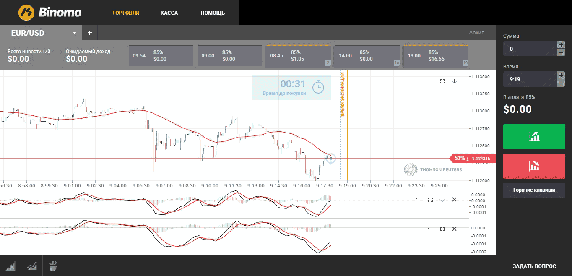
Task: Select the 09:00 trade card
Action: tap(229, 56)
